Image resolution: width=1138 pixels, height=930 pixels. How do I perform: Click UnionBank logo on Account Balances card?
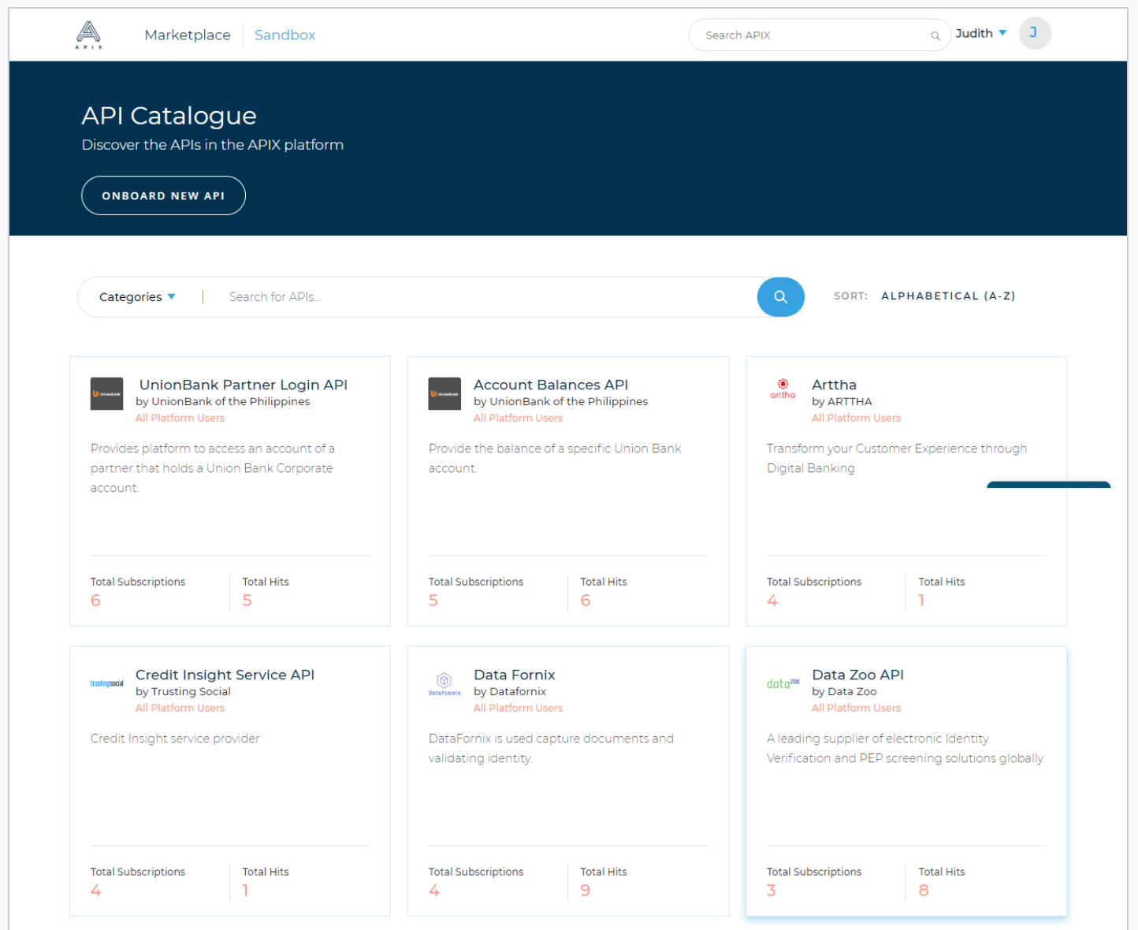pyautogui.click(x=444, y=393)
